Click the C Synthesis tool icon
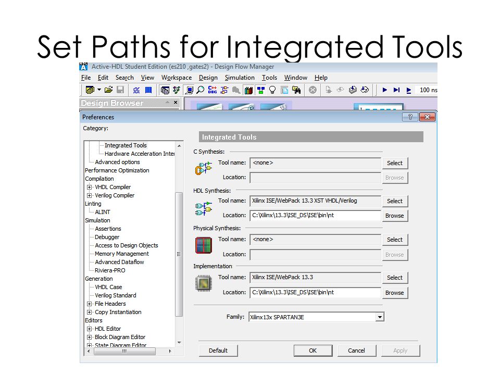This screenshot has height=375, width=500. pos(204,168)
